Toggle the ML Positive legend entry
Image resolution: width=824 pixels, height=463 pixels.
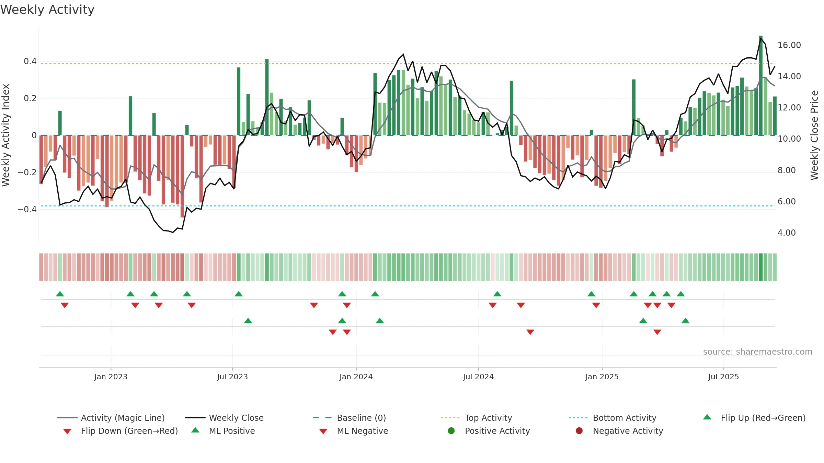tap(223, 431)
